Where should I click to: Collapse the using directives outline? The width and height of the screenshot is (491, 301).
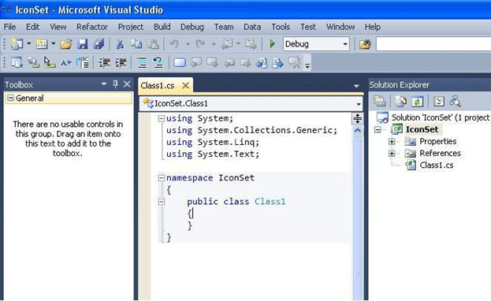(162, 118)
